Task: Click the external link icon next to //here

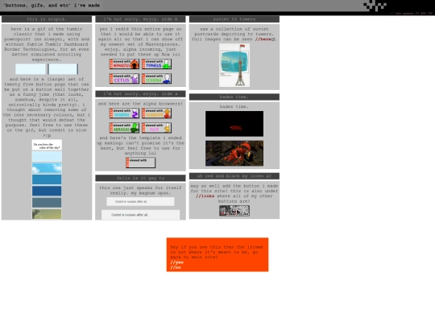Action: [x=273, y=39]
